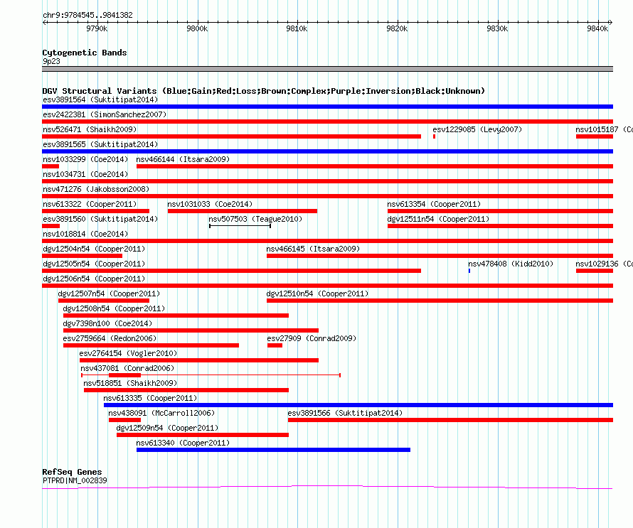
Task: Select nsv471276 (Jakobsson2008) label
Action: point(96,189)
